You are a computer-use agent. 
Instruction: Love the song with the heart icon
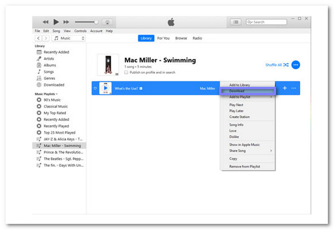(95, 88)
